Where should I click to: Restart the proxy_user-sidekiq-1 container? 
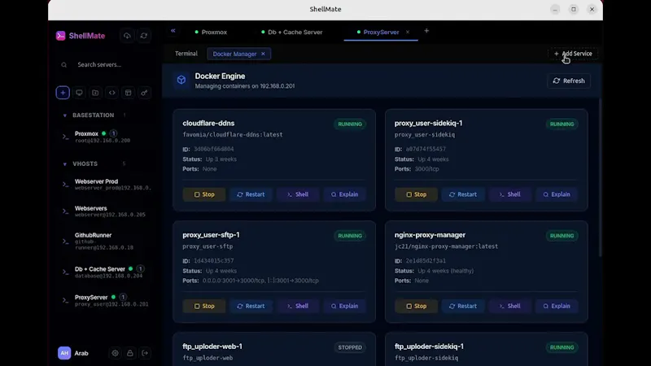[x=463, y=194]
